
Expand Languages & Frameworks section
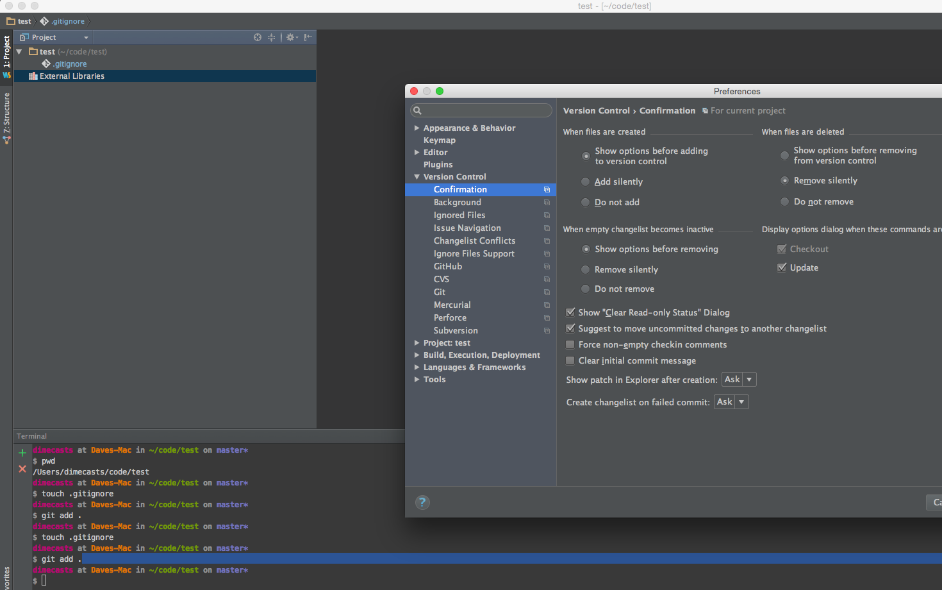coord(417,367)
